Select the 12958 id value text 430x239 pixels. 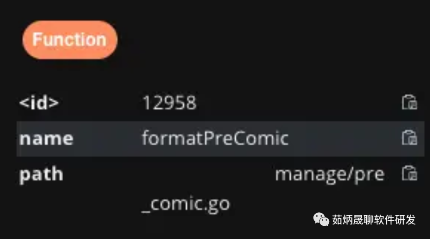[x=170, y=103]
